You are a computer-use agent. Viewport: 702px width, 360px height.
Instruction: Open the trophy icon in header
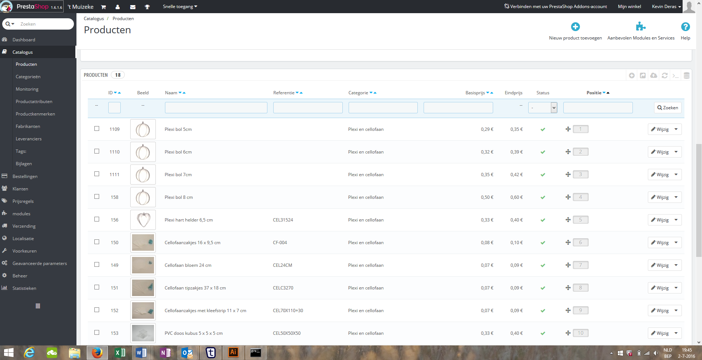click(x=147, y=7)
